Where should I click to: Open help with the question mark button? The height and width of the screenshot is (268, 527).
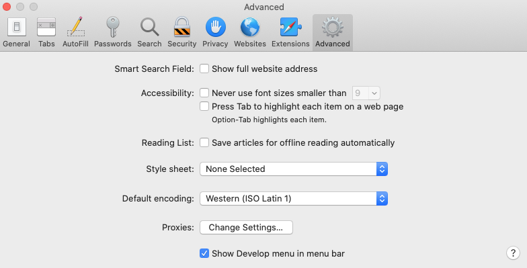click(x=513, y=253)
